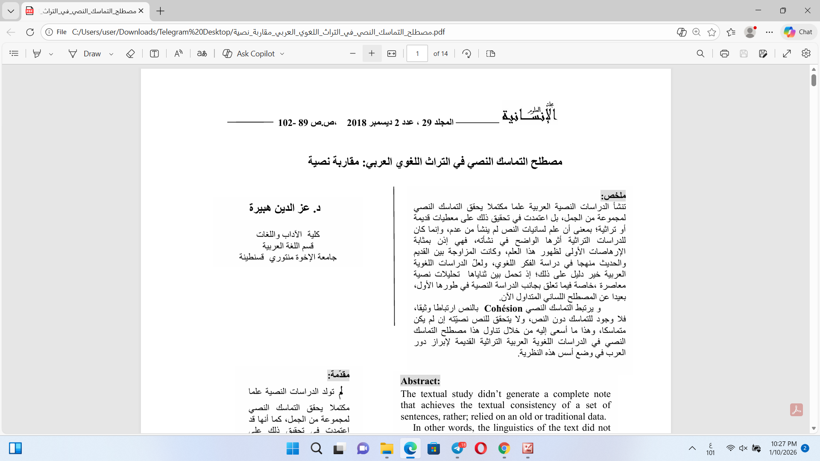Image resolution: width=820 pixels, height=461 pixels.
Task: Open Windows Start menu
Action: pos(293,449)
